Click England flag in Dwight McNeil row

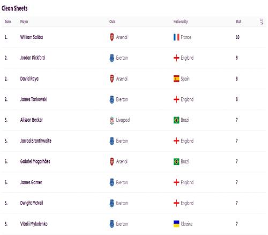point(176,203)
